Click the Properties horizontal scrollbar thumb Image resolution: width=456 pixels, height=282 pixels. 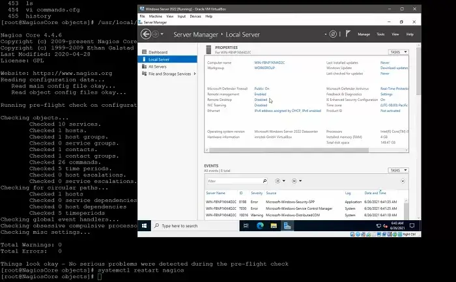coord(289,150)
